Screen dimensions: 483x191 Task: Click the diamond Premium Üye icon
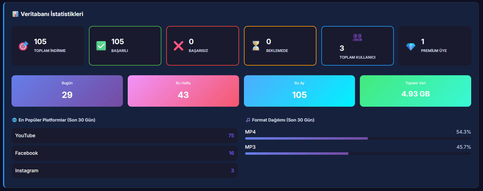click(x=410, y=47)
